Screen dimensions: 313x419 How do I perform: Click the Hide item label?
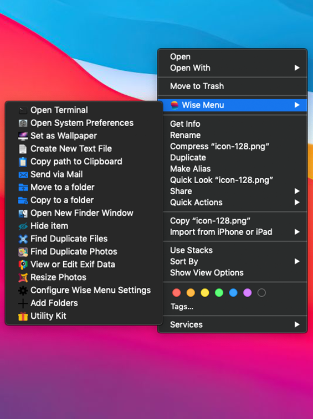[49, 226]
